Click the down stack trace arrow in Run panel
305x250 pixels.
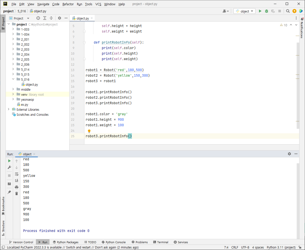click(x=17, y=168)
